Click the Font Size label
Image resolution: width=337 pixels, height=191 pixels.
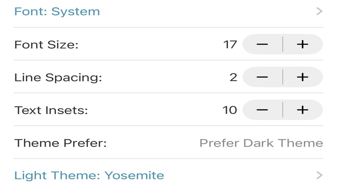(x=46, y=44)
